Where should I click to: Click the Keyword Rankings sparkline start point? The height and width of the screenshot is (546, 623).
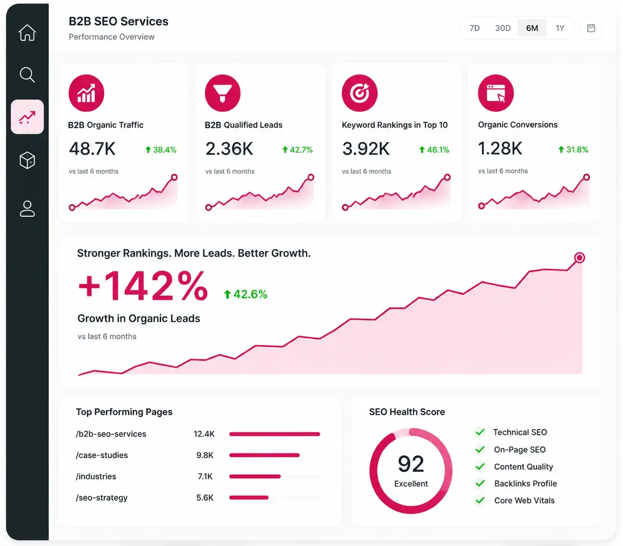[x=345, y=207]
